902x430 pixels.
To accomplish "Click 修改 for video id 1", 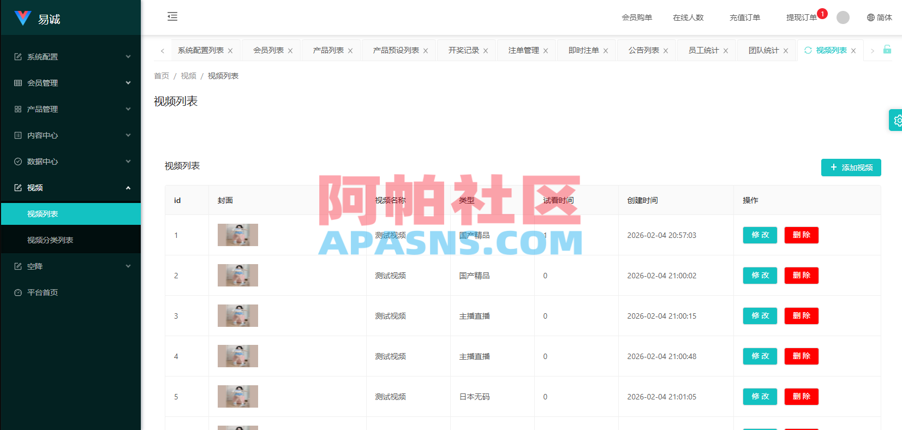I will tap(760, 235).
